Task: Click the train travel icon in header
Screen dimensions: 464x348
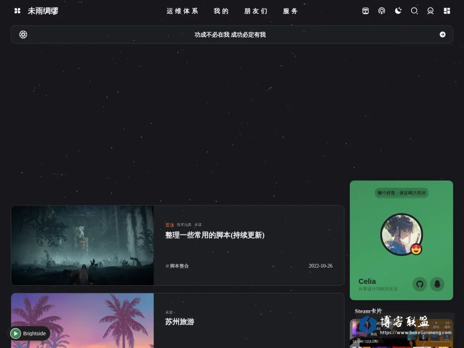Action: pos(365,11)
